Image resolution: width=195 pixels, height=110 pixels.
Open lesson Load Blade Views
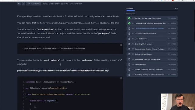coord(152,39)
